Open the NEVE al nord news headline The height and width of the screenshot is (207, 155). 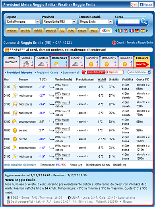pyautogui.click(x=58, y=50)
